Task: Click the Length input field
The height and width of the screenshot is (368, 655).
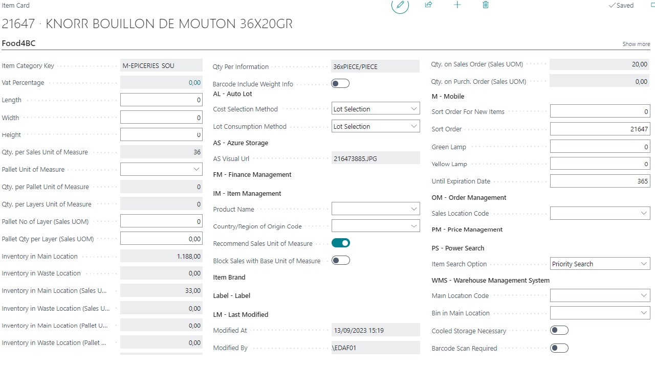Action: tap(161, 100)
